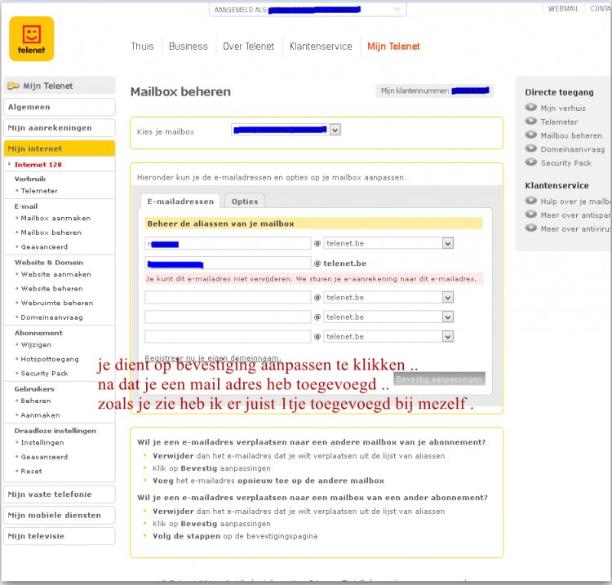The height and width of the screenshot is (585, 612).
Task: Switch to the Opties tab
Action: pyautogui.click(x=245, y=202)
